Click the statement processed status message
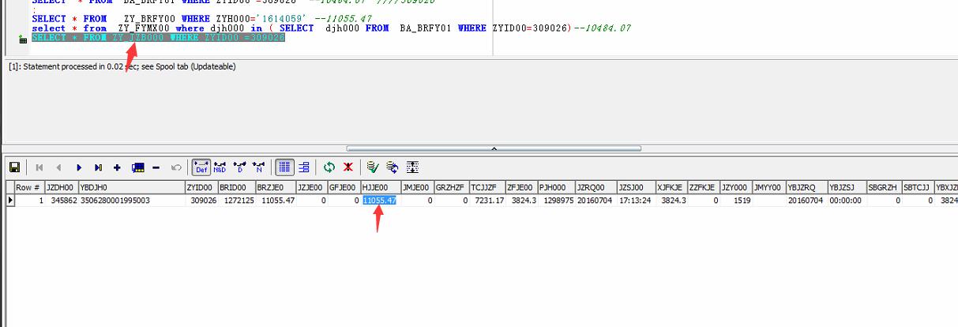Image resolution: width=958 pixels, height=327 pixels. tap(122, 66)
